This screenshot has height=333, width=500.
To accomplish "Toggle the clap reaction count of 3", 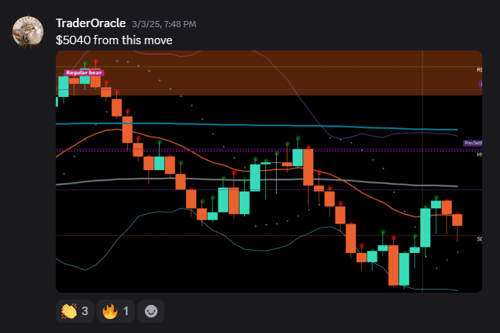I will click(x=84, y=312).
